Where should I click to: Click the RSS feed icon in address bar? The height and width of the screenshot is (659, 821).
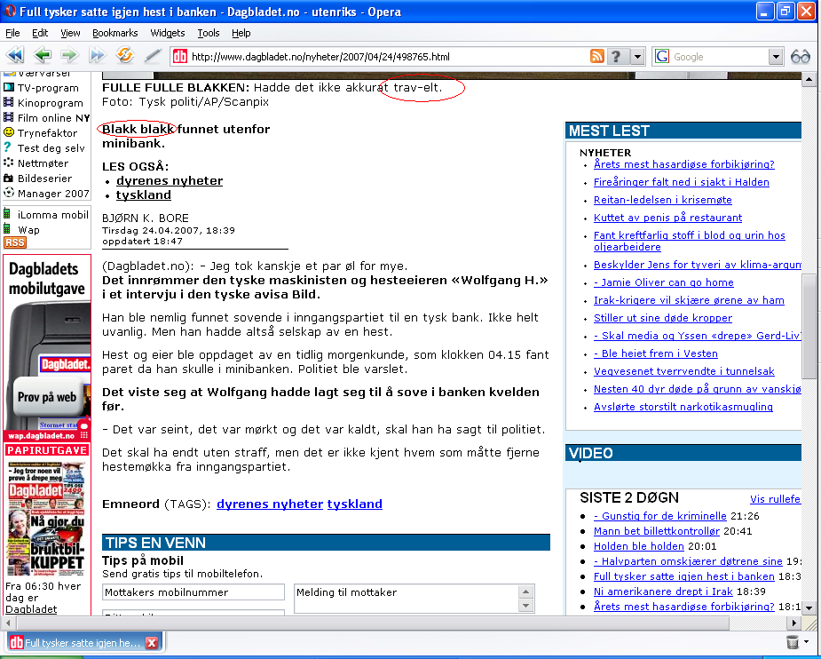pyautogui.click(x=597, y=56)
